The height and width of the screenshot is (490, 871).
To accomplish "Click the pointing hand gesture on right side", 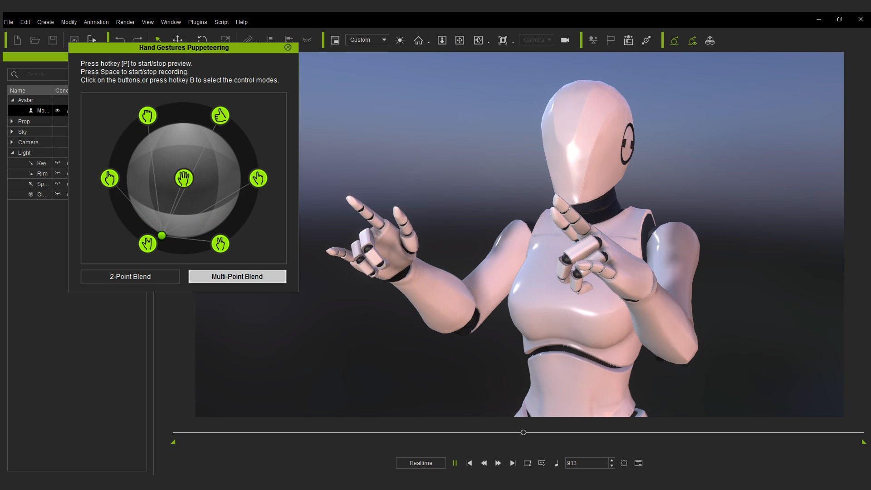I will (x=258, y=178).
